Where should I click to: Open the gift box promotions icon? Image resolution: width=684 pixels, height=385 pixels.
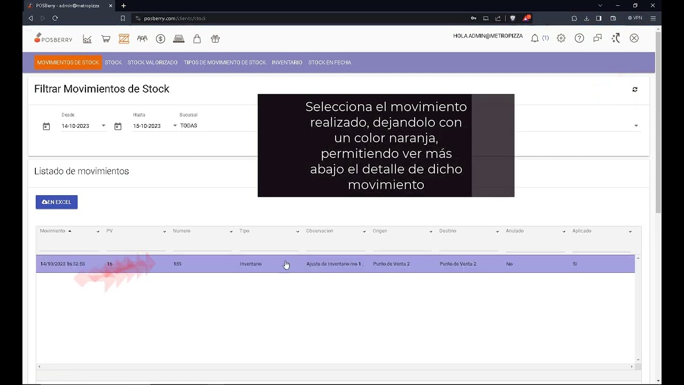pos(215,39)
